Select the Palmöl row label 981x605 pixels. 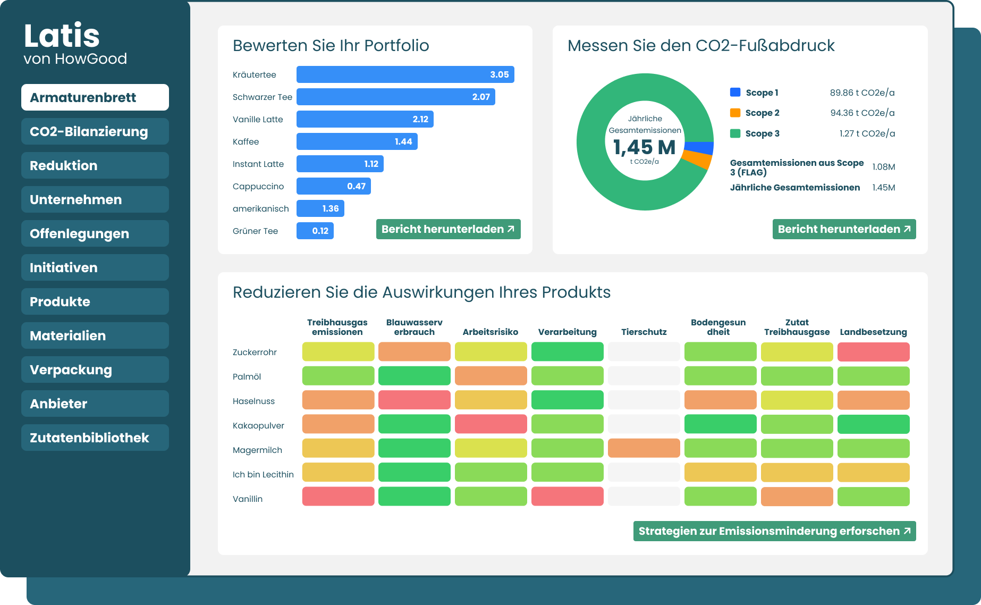point(247,376)
